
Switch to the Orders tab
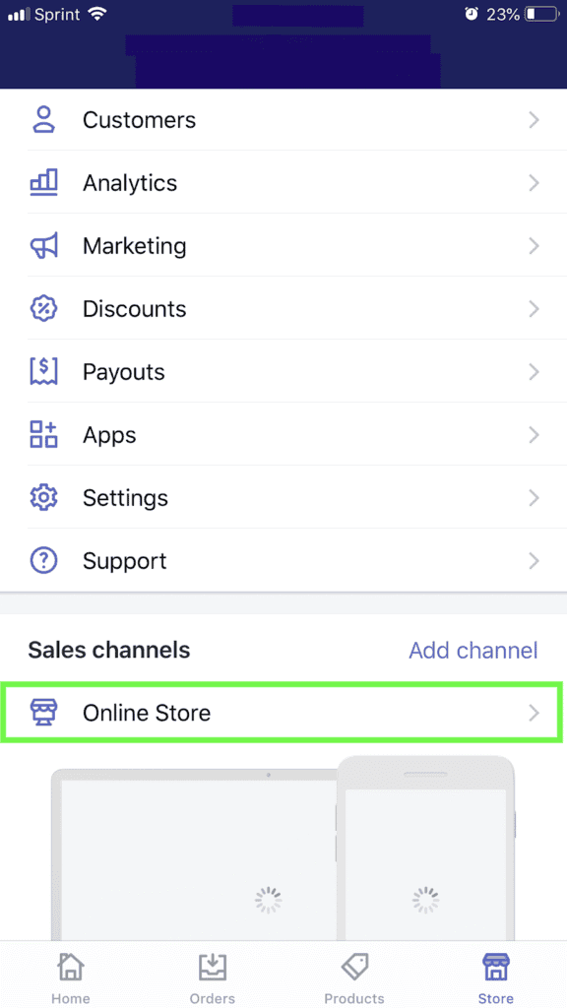point(213,975)
